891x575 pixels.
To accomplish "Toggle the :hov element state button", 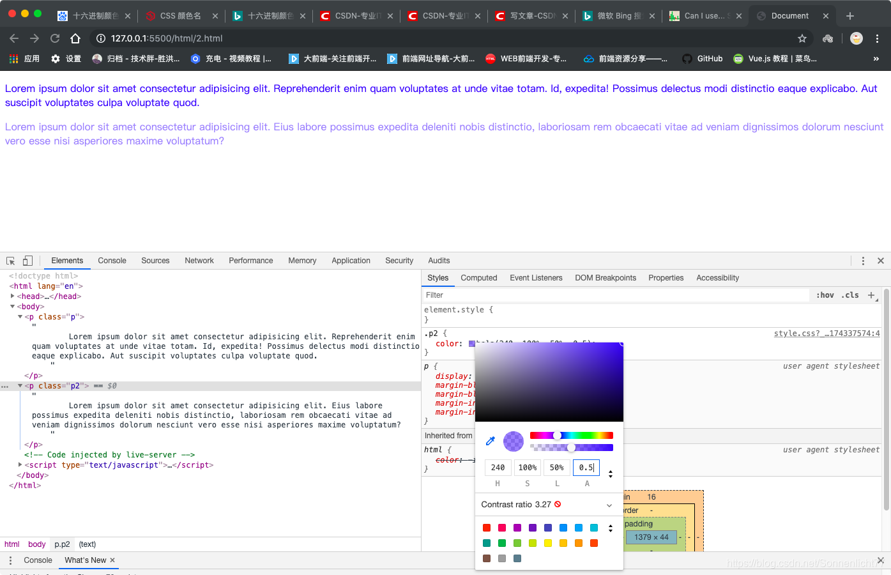I will coord(825,295).
